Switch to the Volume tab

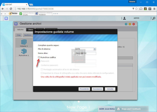pyautogui.click(x=20, y=29)
